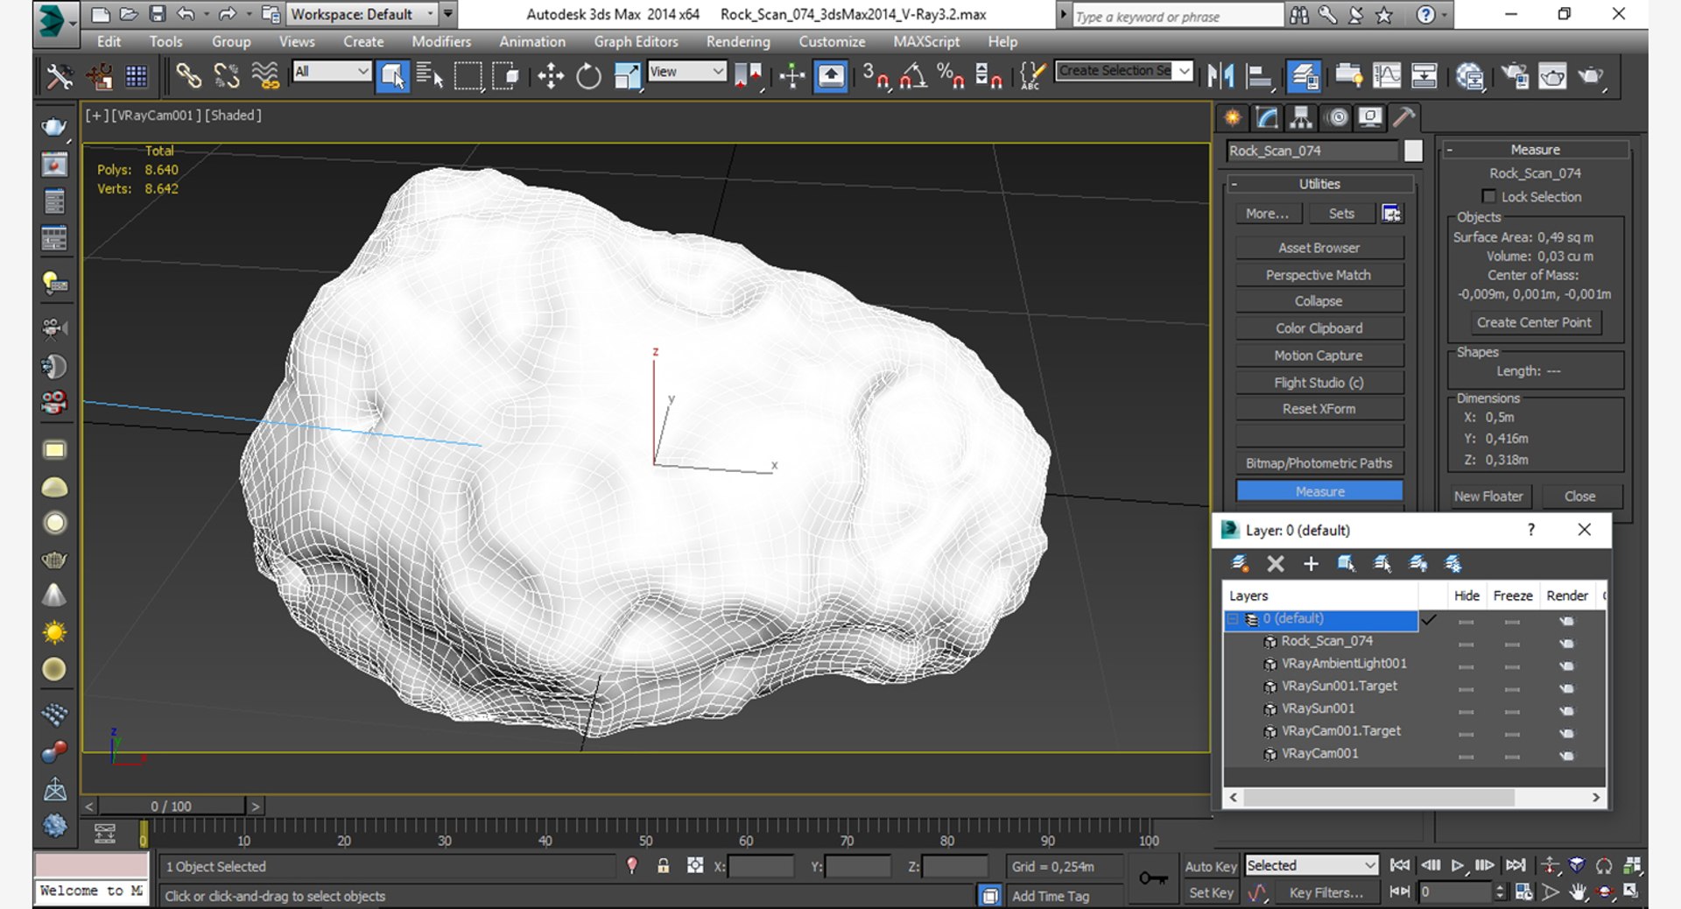The image size is (1681, 909).
Task: Open the Rendering menu
Action: pos(738,41)
